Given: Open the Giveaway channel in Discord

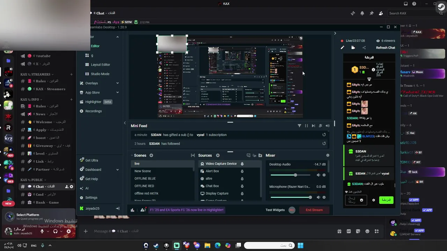Looking at the screenshot, I should (47, 146).
